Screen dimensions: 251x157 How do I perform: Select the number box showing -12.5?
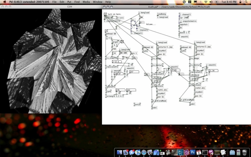[117, 62]
